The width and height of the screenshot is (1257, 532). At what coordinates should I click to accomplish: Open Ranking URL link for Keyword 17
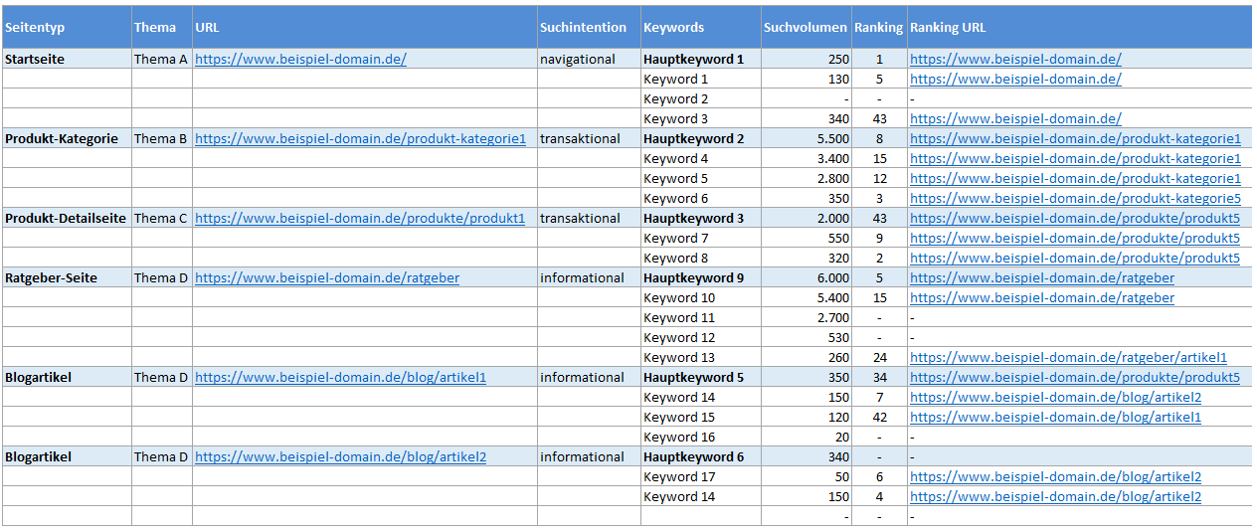point(1055,476)
